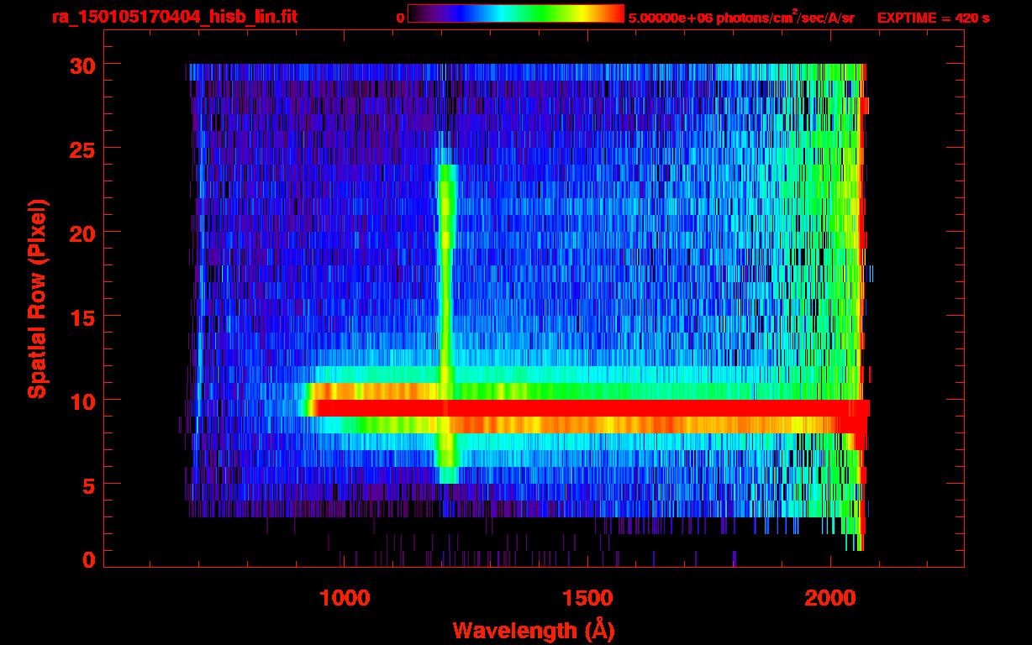Click the rainbow color scale bar
This screenshot has height=645, width=1032.
coord(515,13)
